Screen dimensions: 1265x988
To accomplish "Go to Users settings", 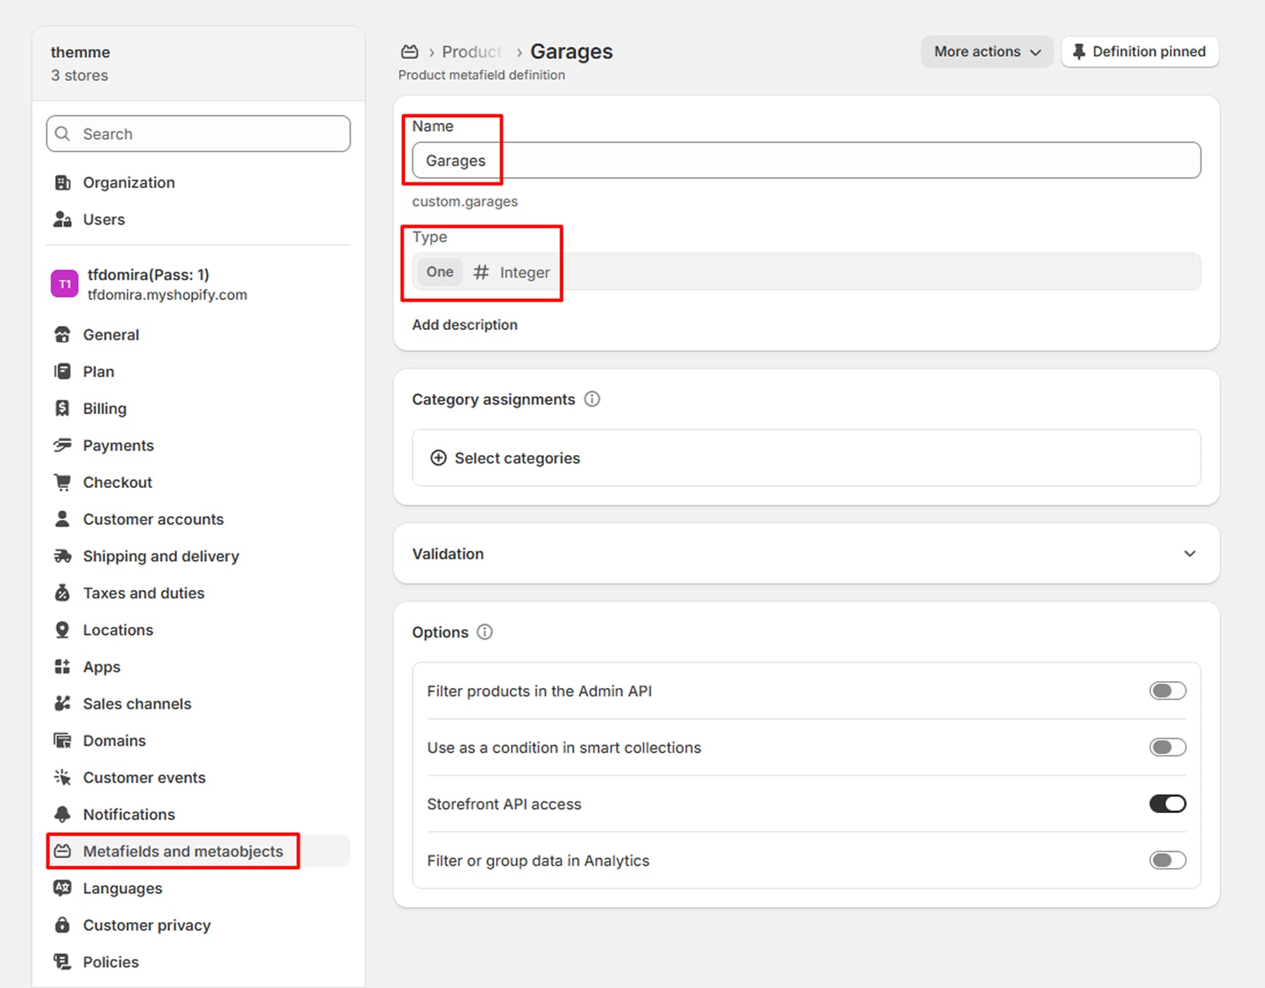I will [x=198, y=219].
